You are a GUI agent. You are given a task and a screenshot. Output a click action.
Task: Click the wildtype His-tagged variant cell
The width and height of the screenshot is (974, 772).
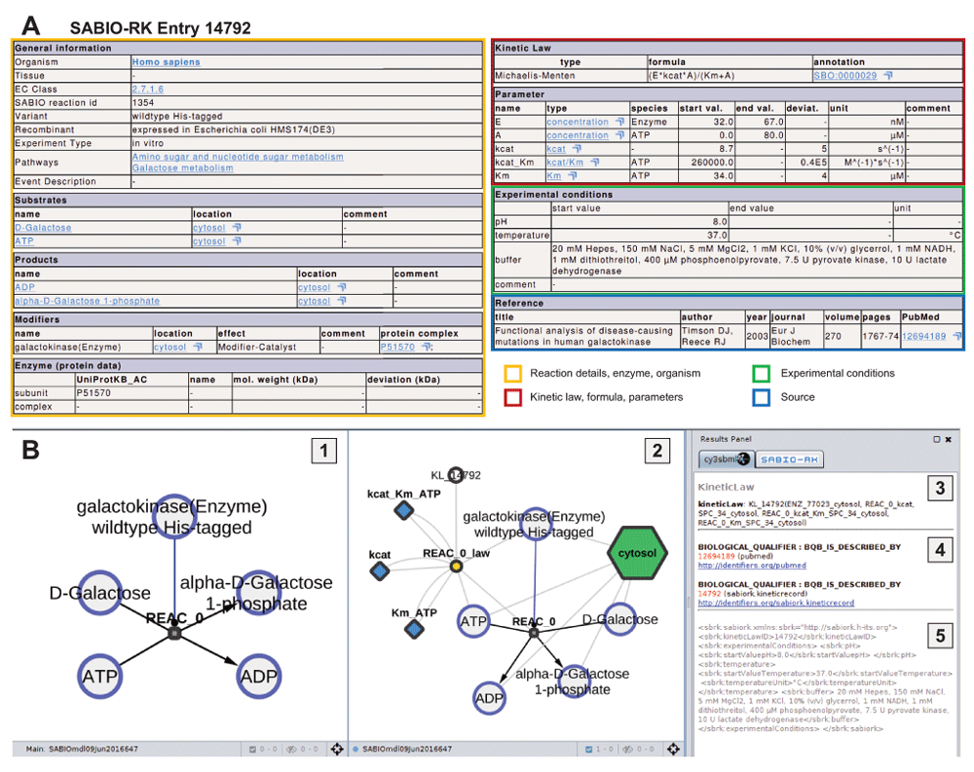[307, 116]
